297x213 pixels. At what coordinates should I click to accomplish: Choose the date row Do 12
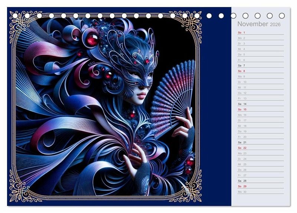pyautogui.click(x=261, y=93)
